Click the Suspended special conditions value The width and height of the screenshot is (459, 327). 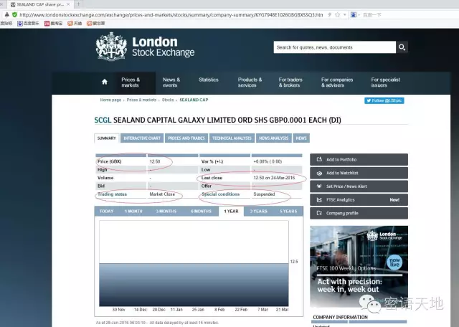[x=264, y=194]
